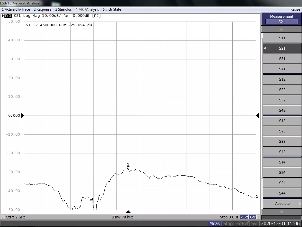
Task: Open the Response menu
Action: [x=42, y=9]
